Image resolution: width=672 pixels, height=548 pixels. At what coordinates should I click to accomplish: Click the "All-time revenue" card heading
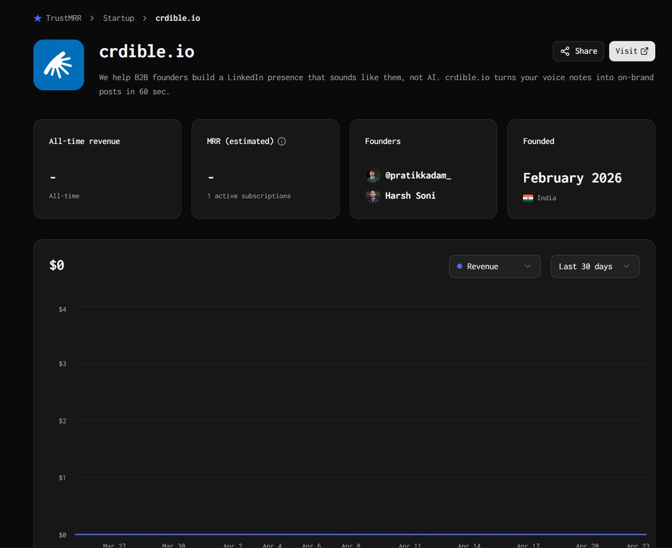(85, 141)
